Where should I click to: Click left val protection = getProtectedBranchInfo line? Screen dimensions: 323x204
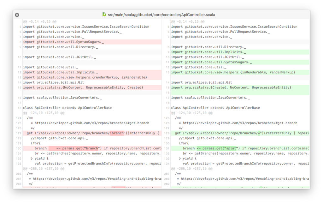coord(98,164)
